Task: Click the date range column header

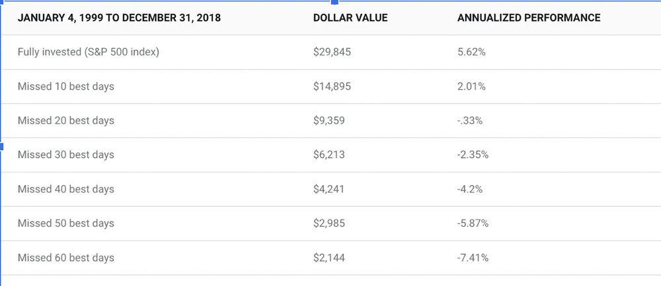Action: pos(119,18)
